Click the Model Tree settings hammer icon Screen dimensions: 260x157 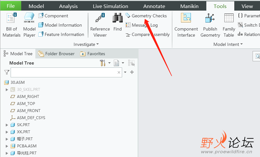point(103,63)
